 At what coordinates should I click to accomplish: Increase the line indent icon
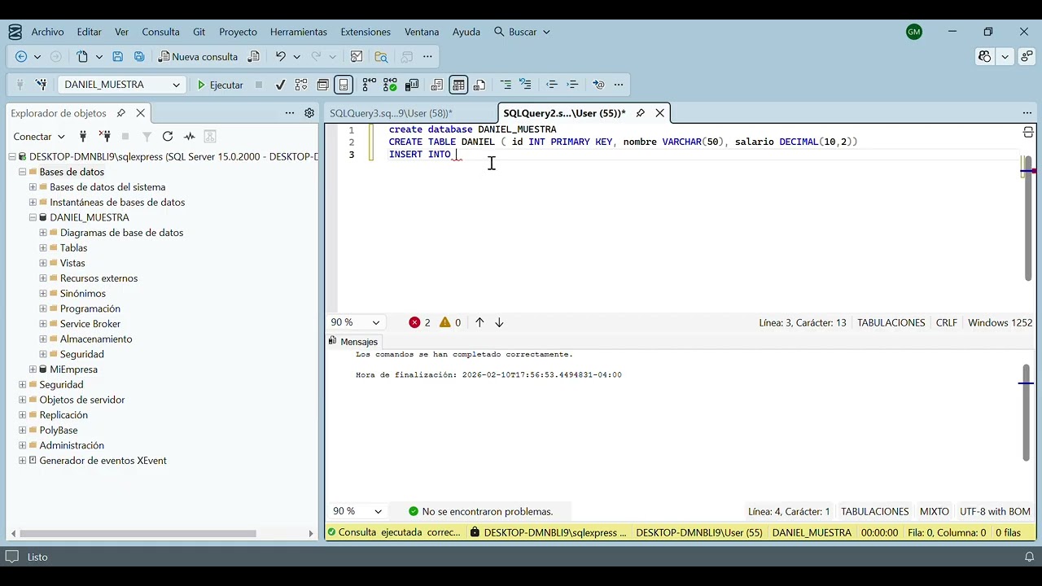[572, 85]
